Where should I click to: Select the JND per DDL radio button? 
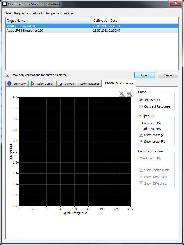pos(141,100)
